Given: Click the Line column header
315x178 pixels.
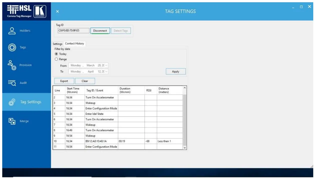Looking at the screenshot, I should (x=59, y=90).
